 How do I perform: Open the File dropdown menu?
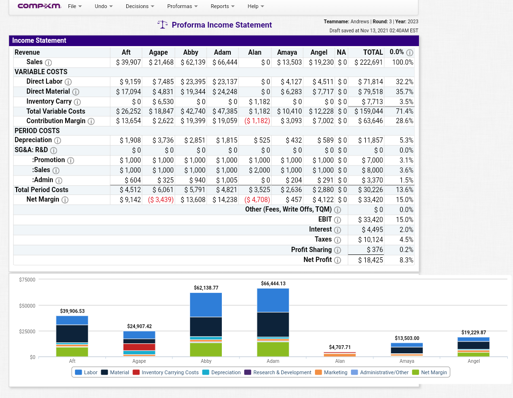[x=75, y=6]
